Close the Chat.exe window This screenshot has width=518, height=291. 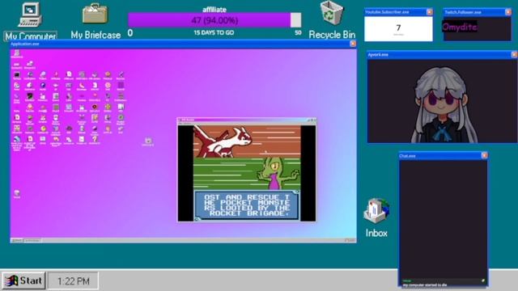pyautogui.click(x=484, y=155)
